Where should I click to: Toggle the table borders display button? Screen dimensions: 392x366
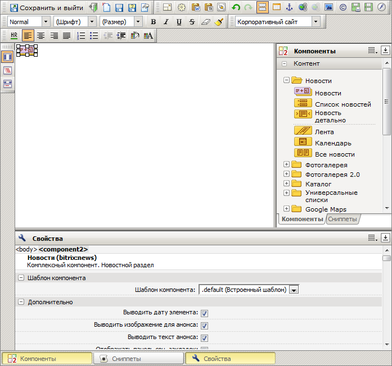[263, 7]
